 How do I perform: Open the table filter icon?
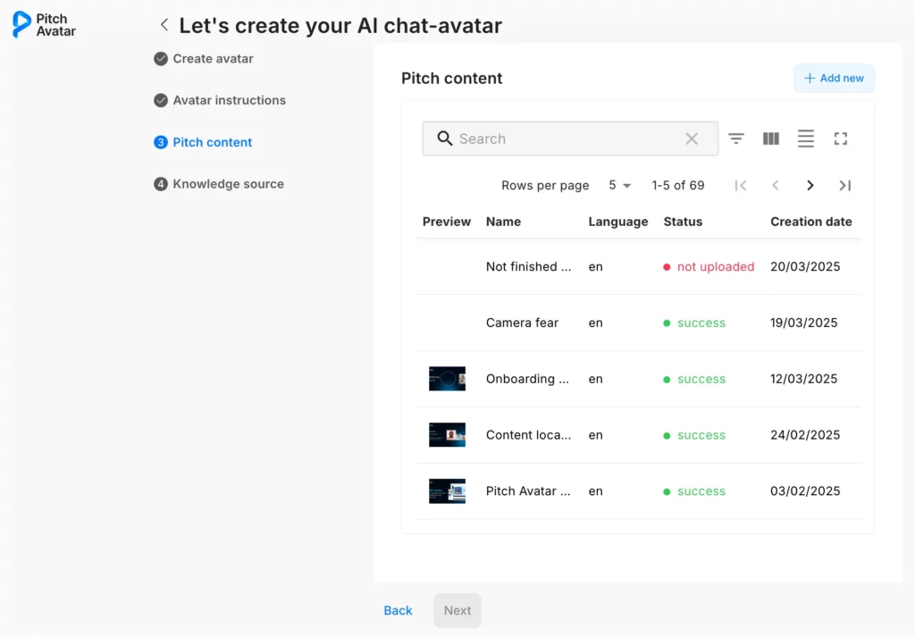(736, 138)
